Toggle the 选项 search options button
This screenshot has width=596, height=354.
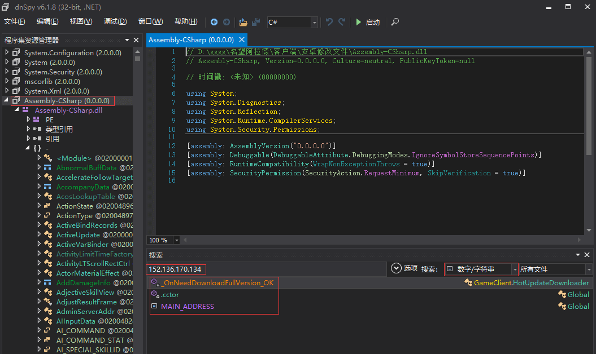397,269
